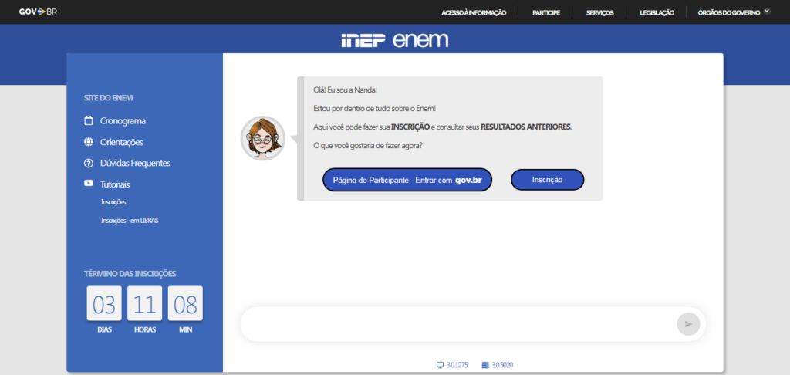
Task: Click the monitor icon beside version 3.0.1275
Action: point(440,365)
